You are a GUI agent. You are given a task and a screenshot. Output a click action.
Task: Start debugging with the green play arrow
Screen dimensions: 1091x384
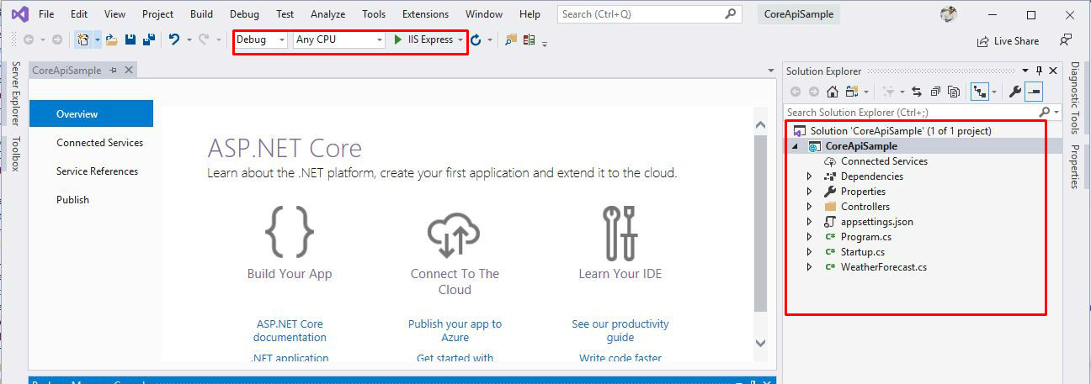tap(398, 39)
